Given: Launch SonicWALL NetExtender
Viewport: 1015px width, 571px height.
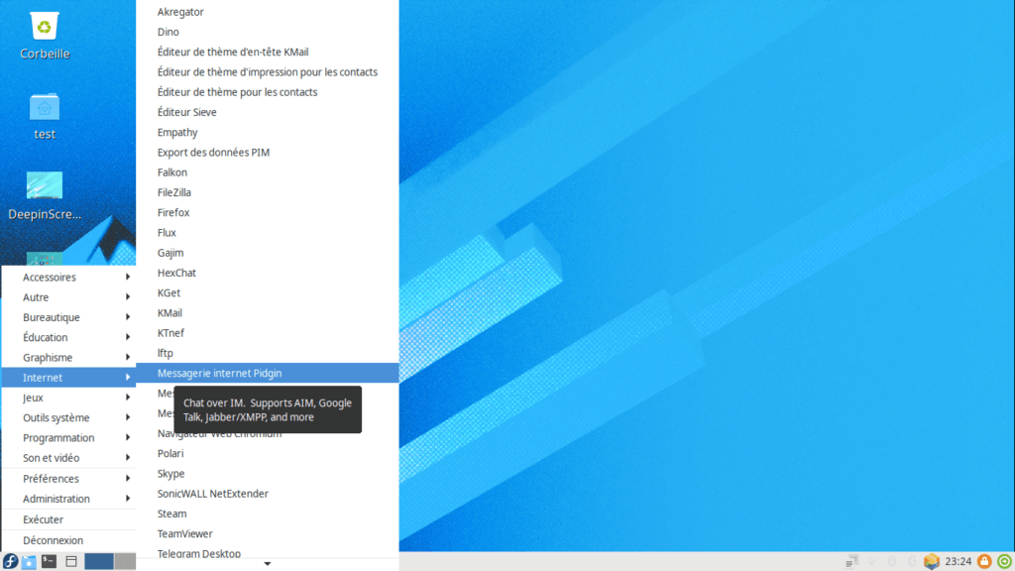Looking at the screenshot, I should 268,494.
